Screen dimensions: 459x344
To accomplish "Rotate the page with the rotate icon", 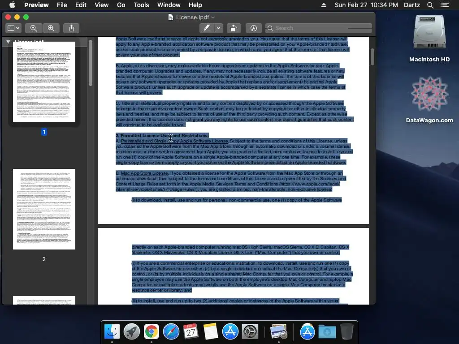I will (x=234, y=28).
